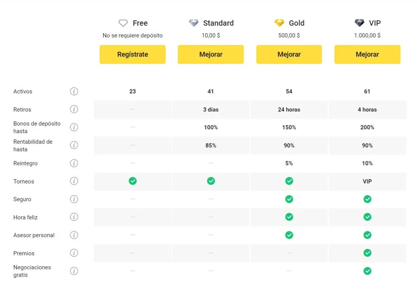Click the Asesor personal checkmark under Gold
The width and height of the screenshot is (417, 293).
pyautogui.click(x=289, y=235)
